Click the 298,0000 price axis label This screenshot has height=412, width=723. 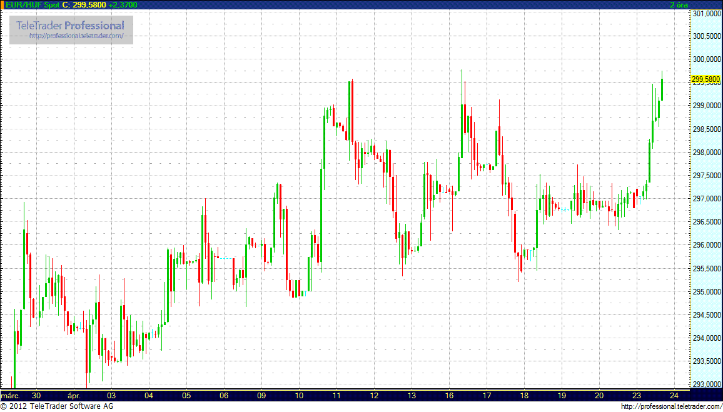click(x=707, y=153)
